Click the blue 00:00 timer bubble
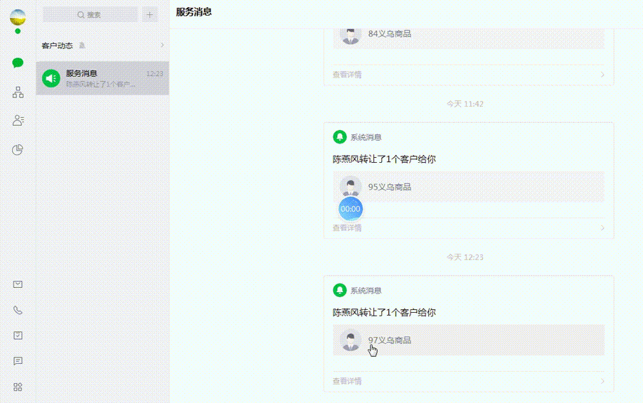The height and width of the screenshot is (403, 643). tap(351, 209)
